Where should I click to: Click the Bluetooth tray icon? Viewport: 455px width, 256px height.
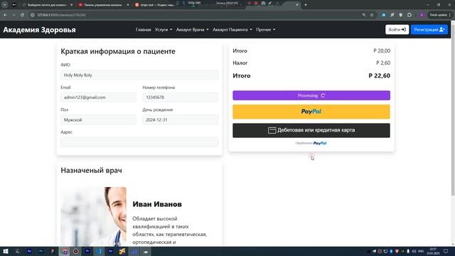click(x=391, y=251)
